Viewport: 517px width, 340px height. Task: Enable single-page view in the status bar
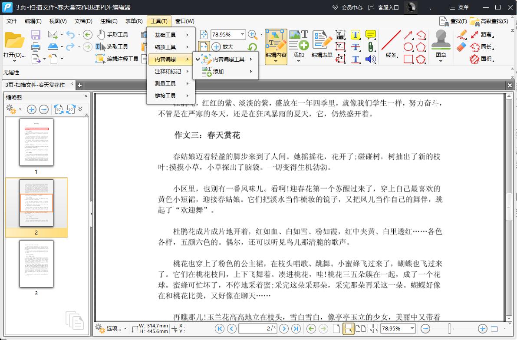click(336, 329)
